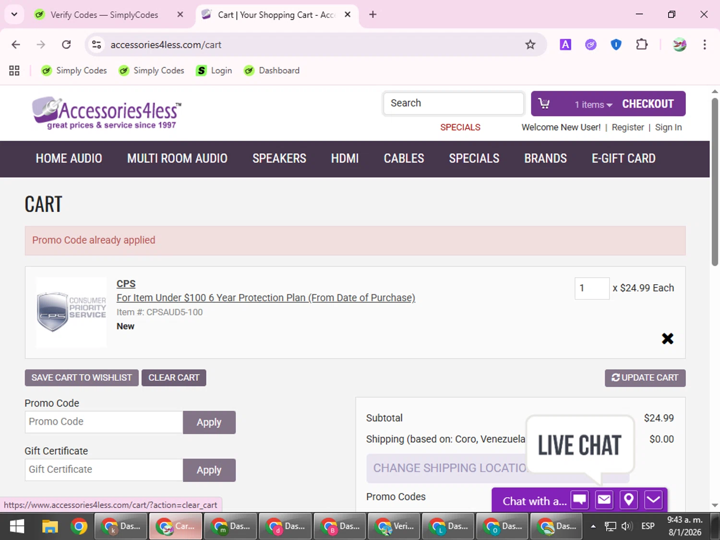Click the item quantity field
This screenshot has height=540, width=720.
coord(592,288)
